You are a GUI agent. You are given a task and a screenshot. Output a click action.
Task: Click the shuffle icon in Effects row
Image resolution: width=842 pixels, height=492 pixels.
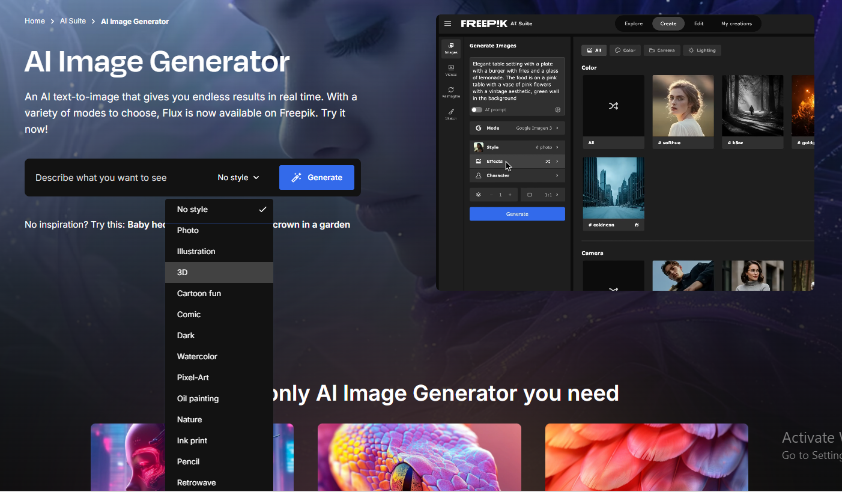click(547, 162)
